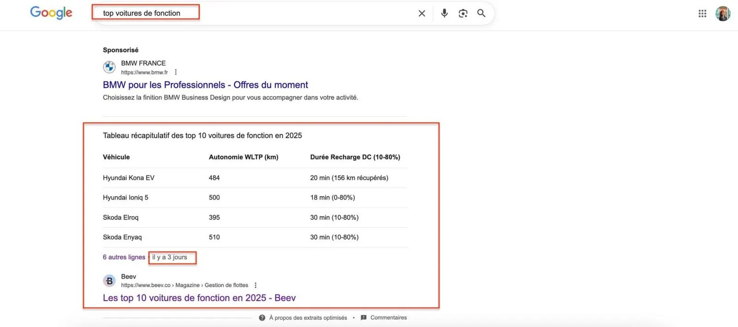Click the 18 min (0-80%) cell
The width and height of the screenshot is (738, 327).
click(333, 198)
